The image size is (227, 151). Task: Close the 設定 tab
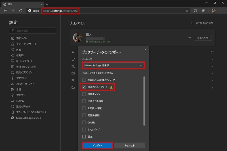[x=41, y=5]
